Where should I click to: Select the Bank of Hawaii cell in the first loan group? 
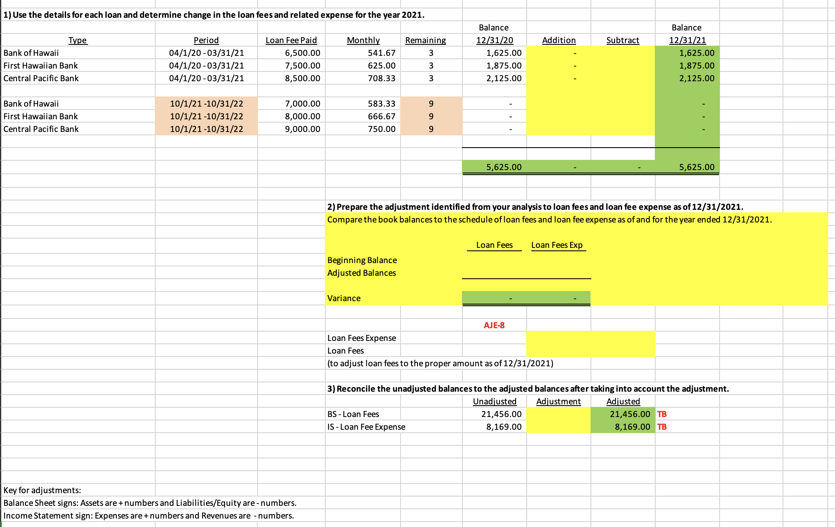pyautogui.click(x=31, y=53)
